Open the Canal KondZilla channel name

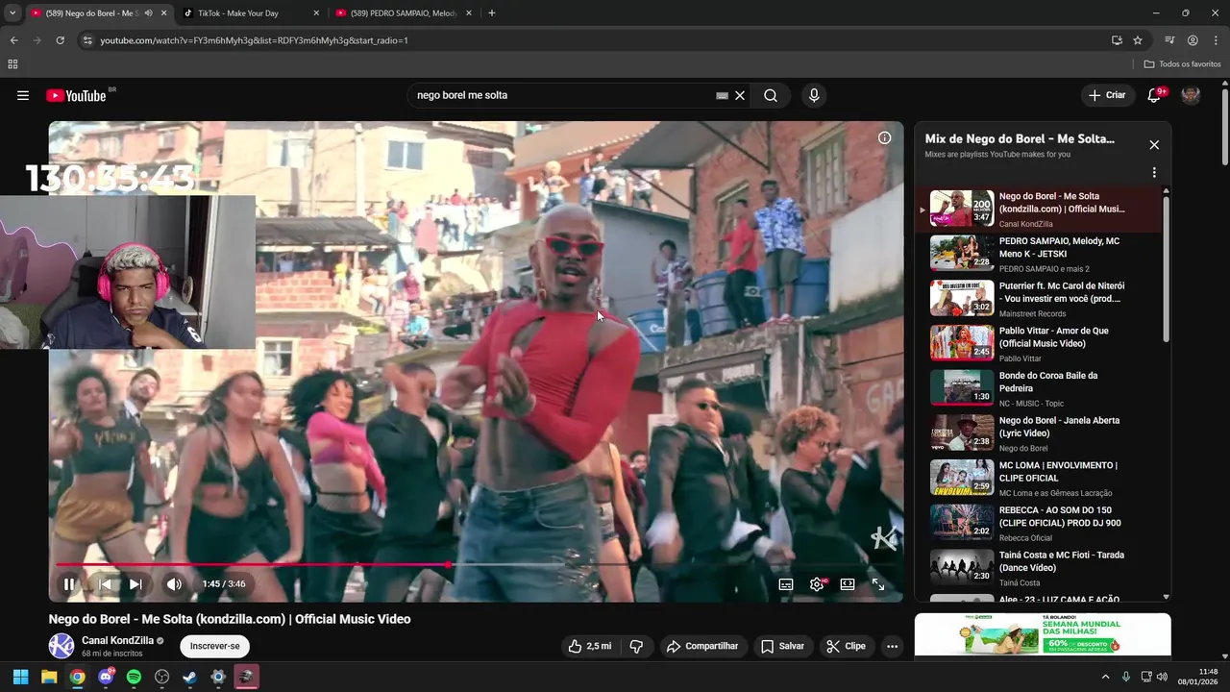pyautogui.click(x=117, y=640)
